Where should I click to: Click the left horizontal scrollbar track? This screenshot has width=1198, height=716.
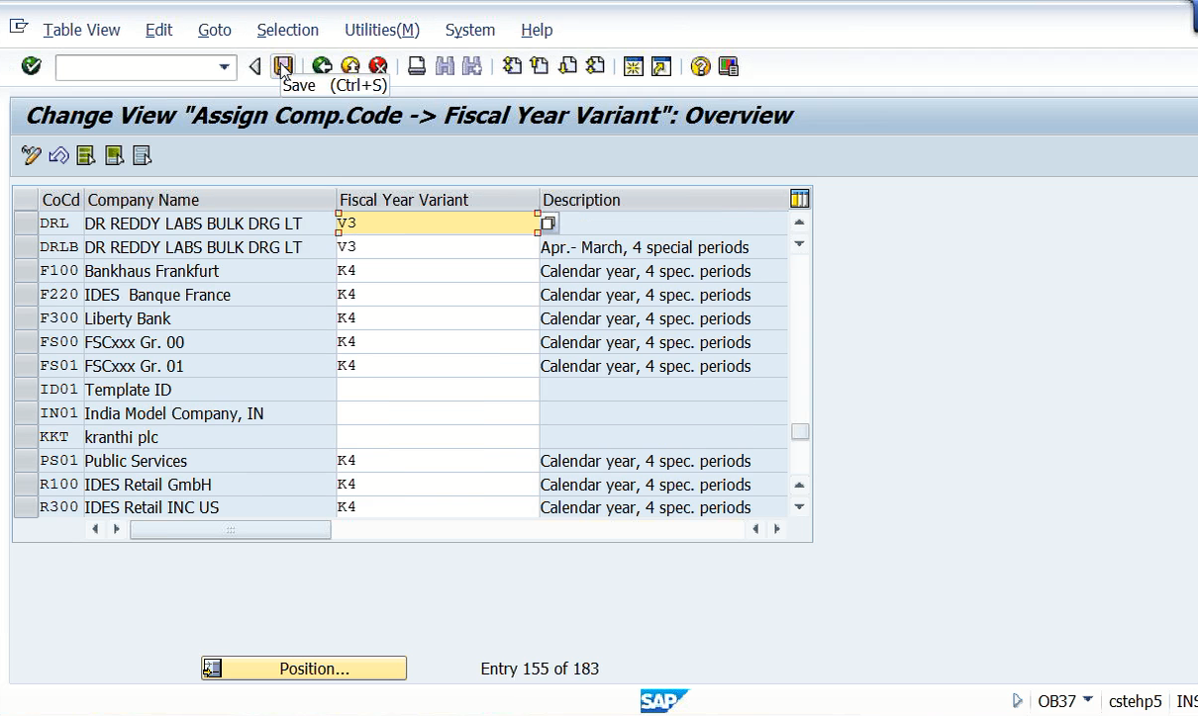click(x=231, y=530)
